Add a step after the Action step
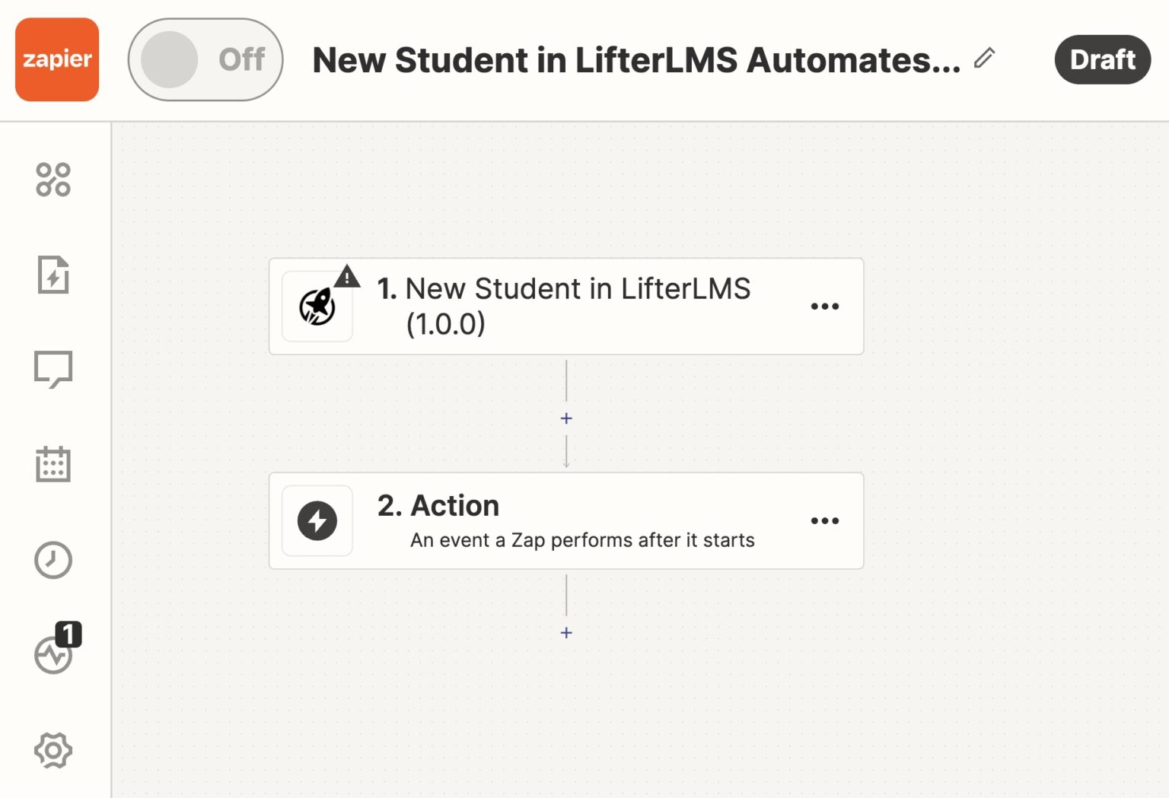Viewport: 1169px width, 798px height. tap(565, 632)
